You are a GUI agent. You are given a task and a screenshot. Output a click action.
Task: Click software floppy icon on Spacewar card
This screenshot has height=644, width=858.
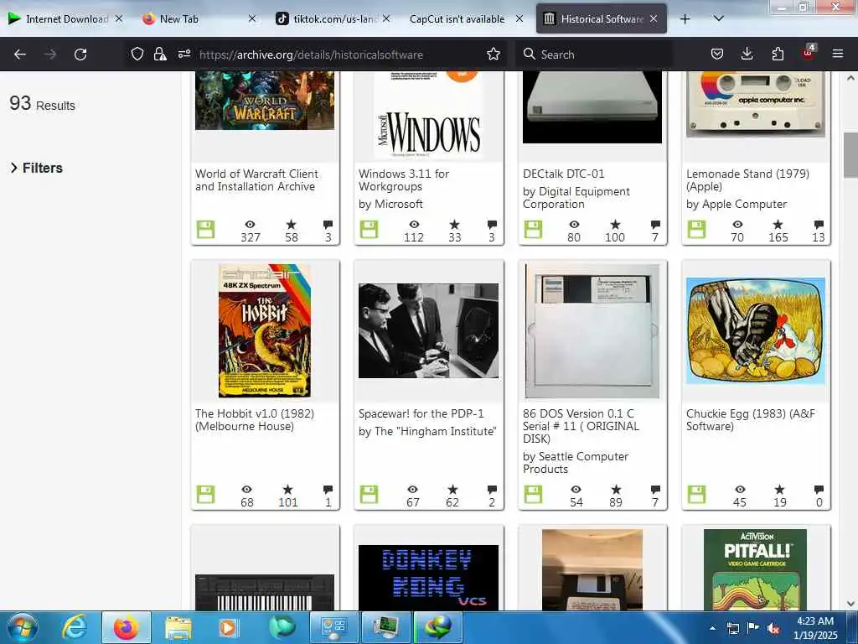[369, 495]
